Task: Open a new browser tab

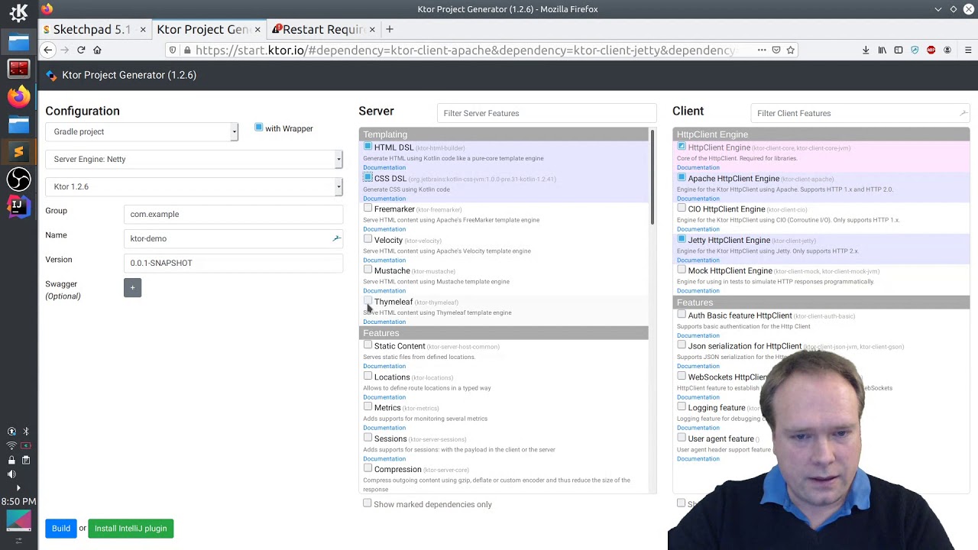Action: [390, 30]
